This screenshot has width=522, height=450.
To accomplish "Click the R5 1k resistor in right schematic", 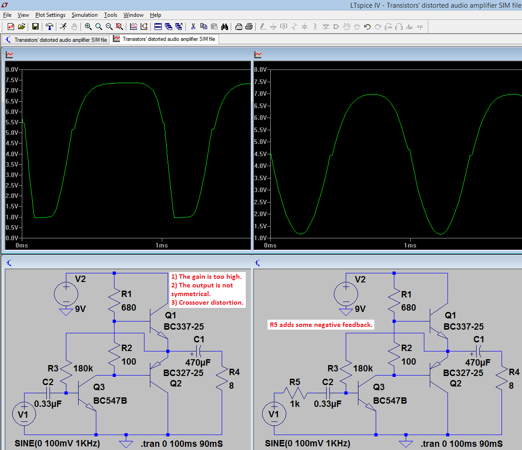I will 295,393.
